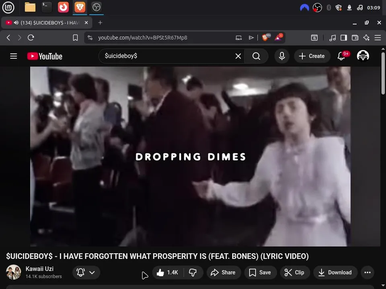Open the Kawaii Uzi channel avatar
The image size is (386, 289).
[14, 272]
